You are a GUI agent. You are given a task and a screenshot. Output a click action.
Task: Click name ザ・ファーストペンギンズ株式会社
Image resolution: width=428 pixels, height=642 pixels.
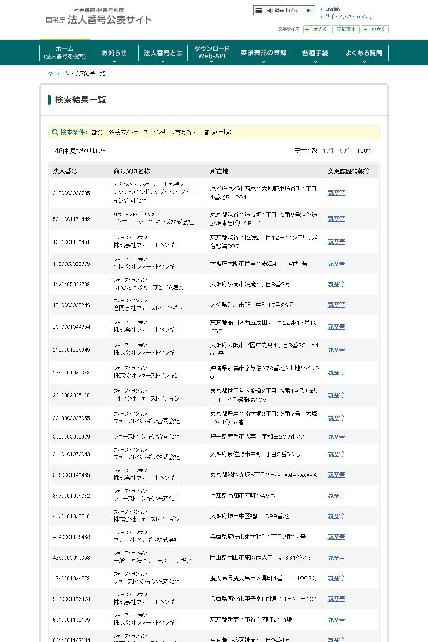[154, 222]
